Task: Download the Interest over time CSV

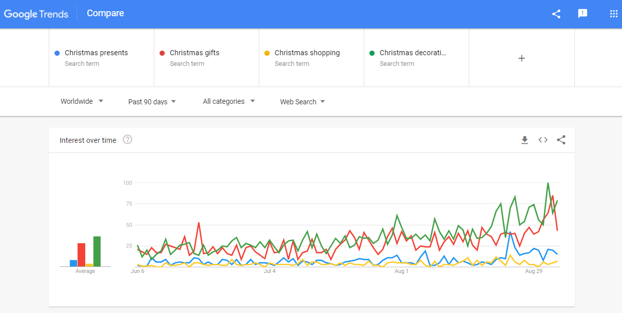Action: 525,140
